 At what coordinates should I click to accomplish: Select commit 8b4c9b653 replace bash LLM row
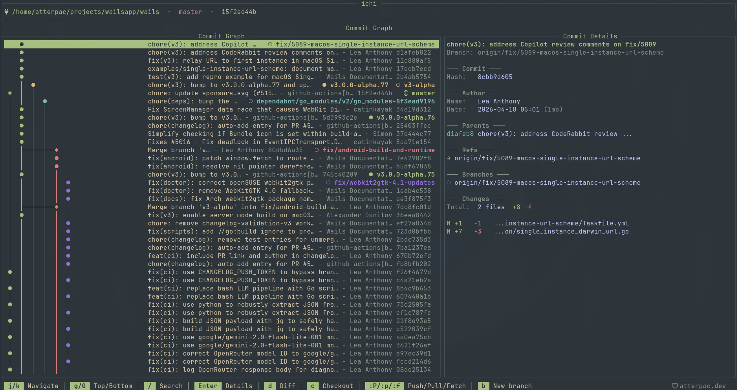[x=222, y=288]
